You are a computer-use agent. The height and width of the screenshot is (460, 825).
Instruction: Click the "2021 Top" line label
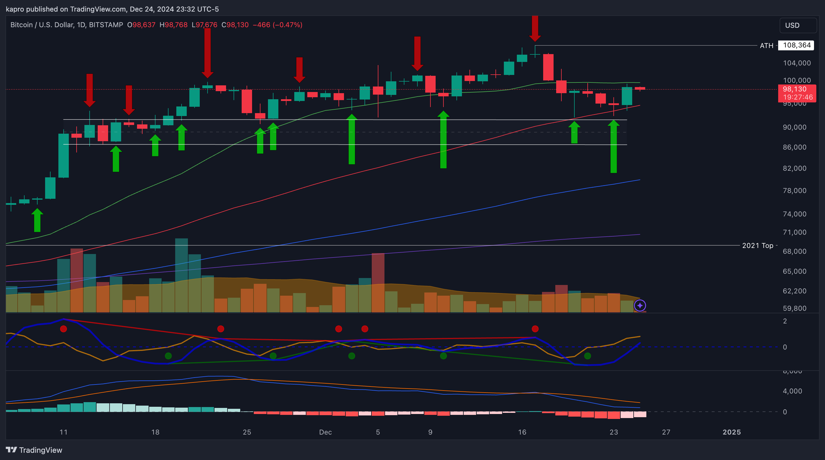click(x=757, y=246)
